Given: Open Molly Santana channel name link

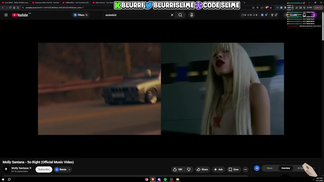Looking at the screenshot, I should (x=20, y=168).
